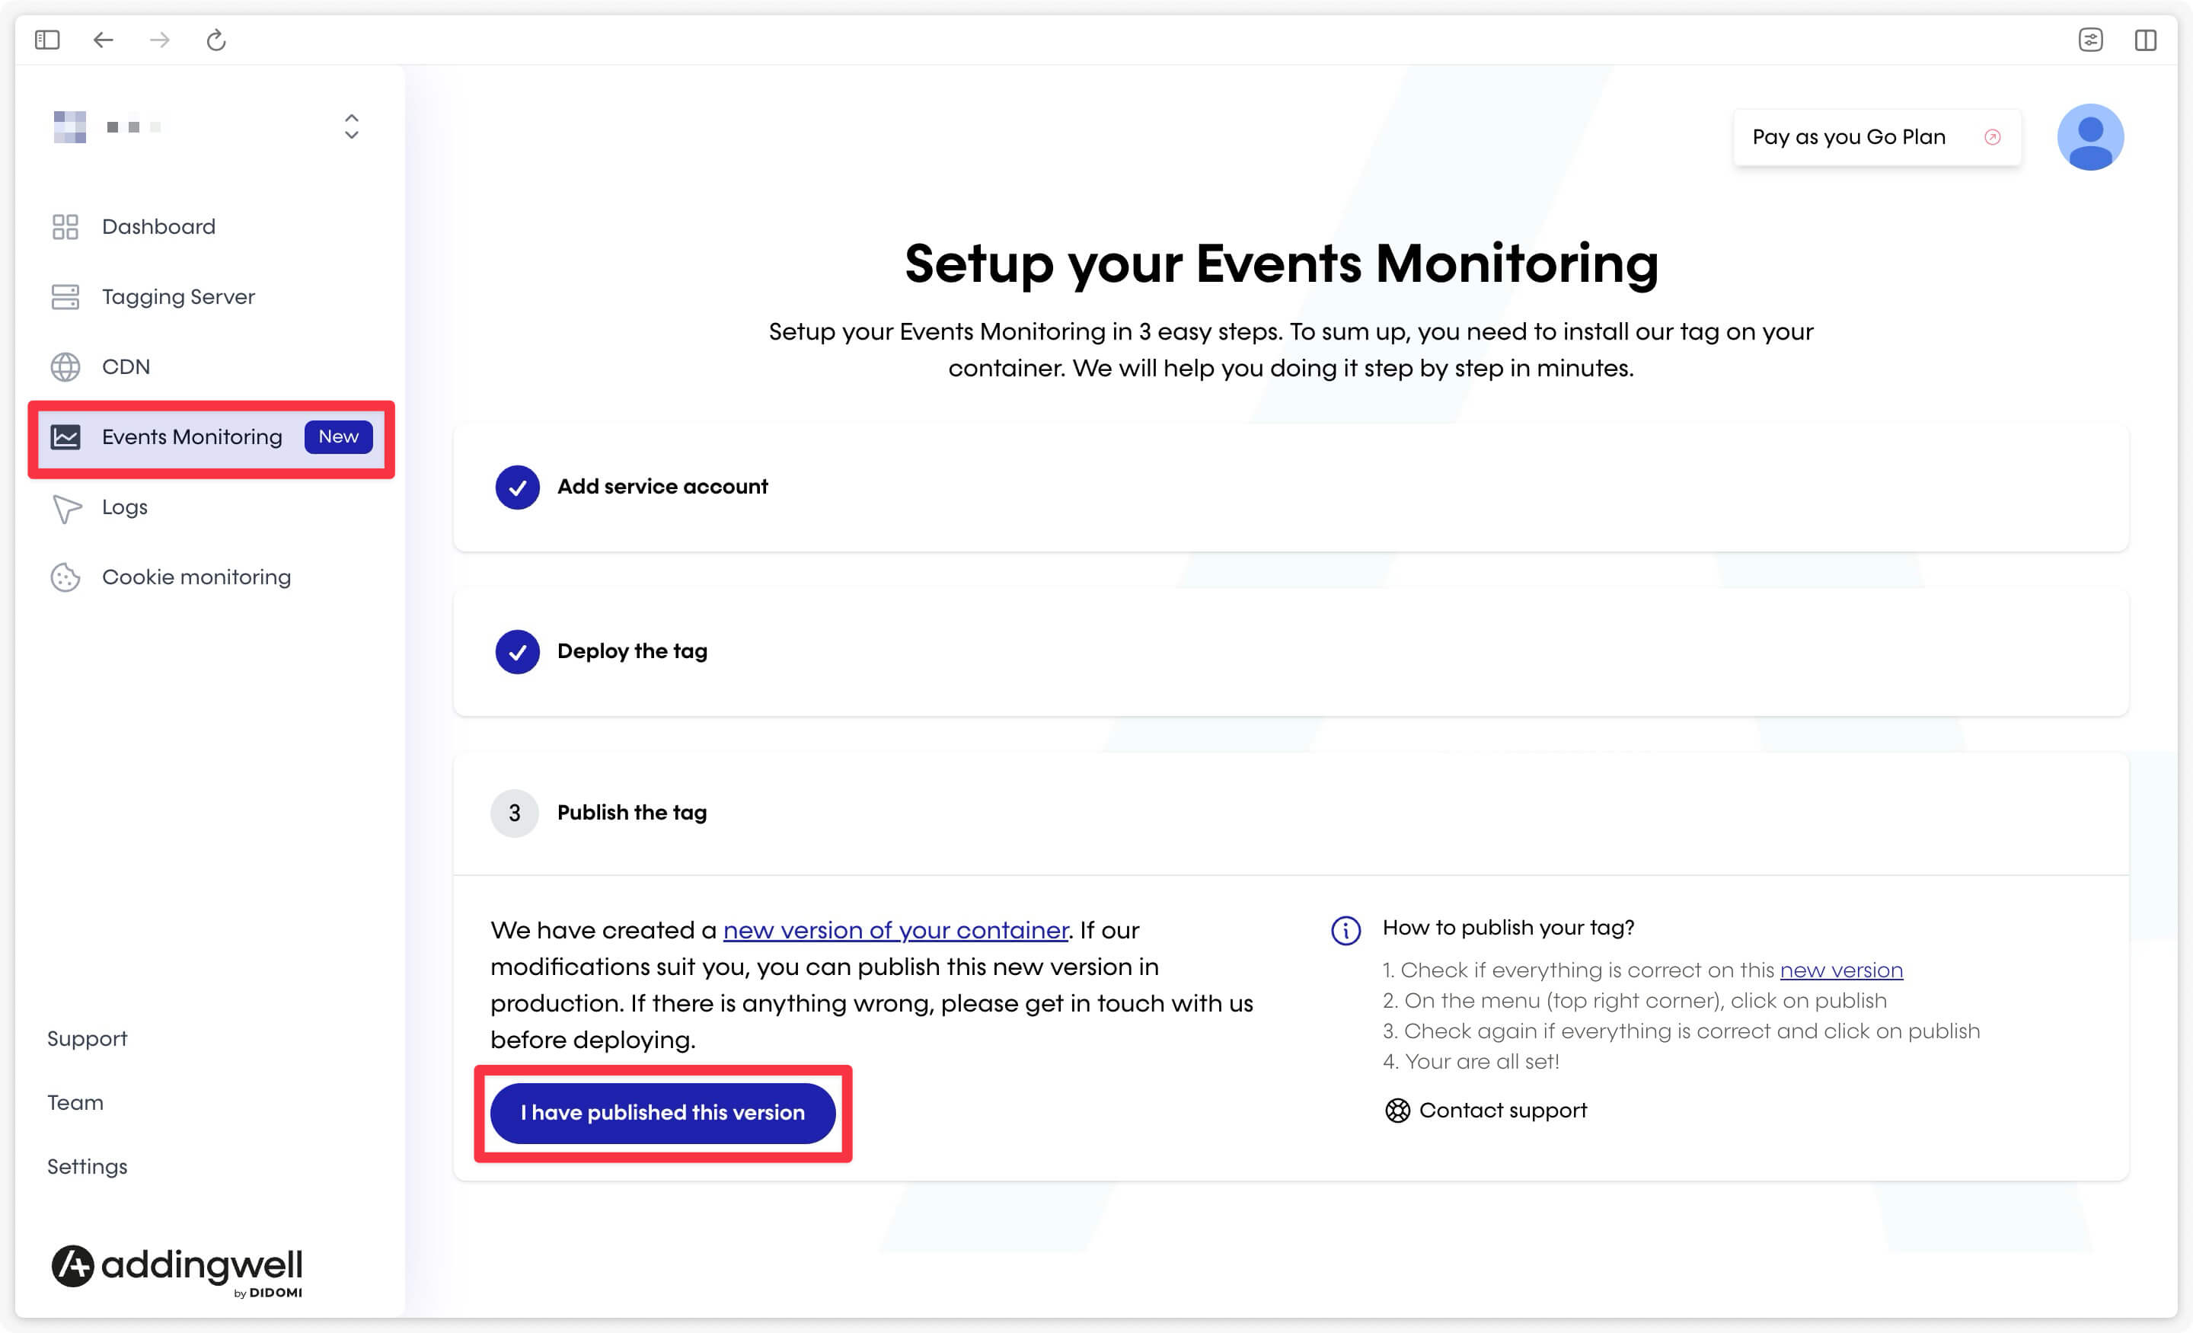Click the checkmark on Deploy the tag
The height and width of the screenshot is (1333, 2193).
(517, 652)
